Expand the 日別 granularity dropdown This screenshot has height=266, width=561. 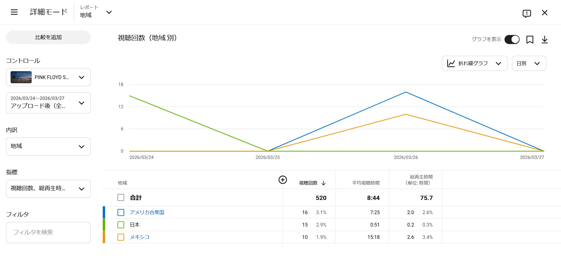tap(529, 63)
